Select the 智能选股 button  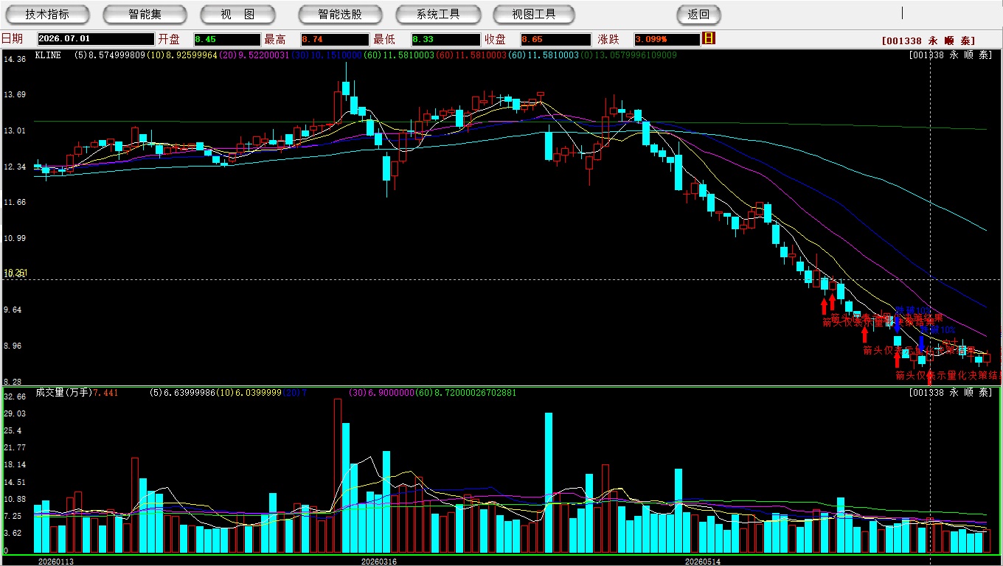340,14
